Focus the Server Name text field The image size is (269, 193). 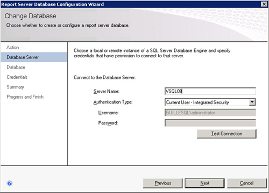tap(210, 91)
